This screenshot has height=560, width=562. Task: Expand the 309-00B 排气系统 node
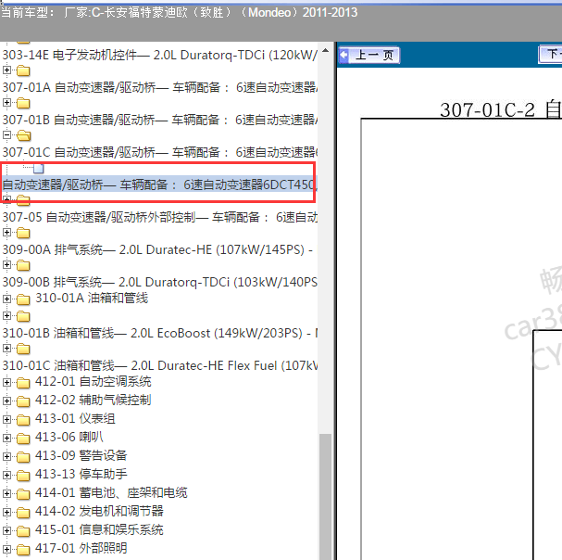point(6,264)
